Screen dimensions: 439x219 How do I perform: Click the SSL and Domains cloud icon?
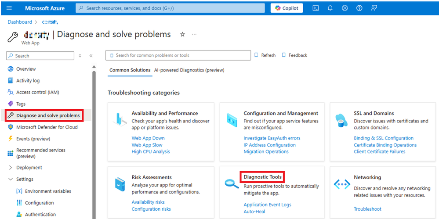[x=341, y=120]
